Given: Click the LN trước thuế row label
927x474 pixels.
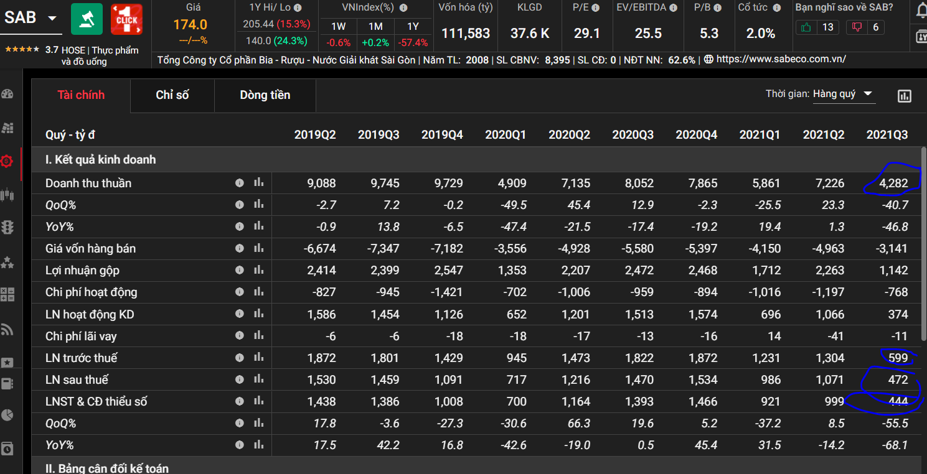Looking at the screenshot, I should 81,358.
